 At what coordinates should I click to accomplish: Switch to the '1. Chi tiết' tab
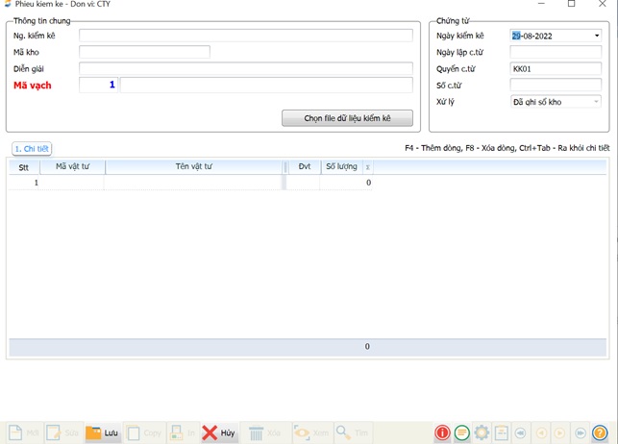point(32,149)
